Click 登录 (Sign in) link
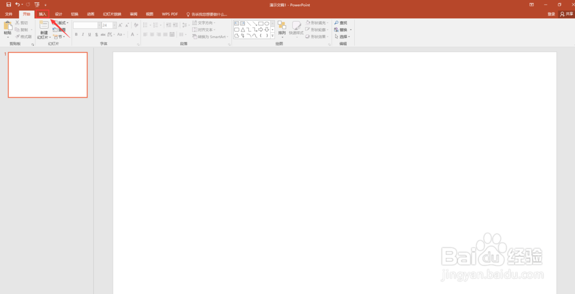 (551, 14)
